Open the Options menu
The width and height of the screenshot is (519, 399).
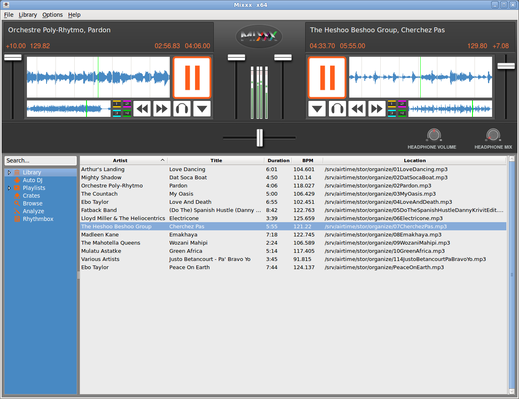click(x=53, y=15)
